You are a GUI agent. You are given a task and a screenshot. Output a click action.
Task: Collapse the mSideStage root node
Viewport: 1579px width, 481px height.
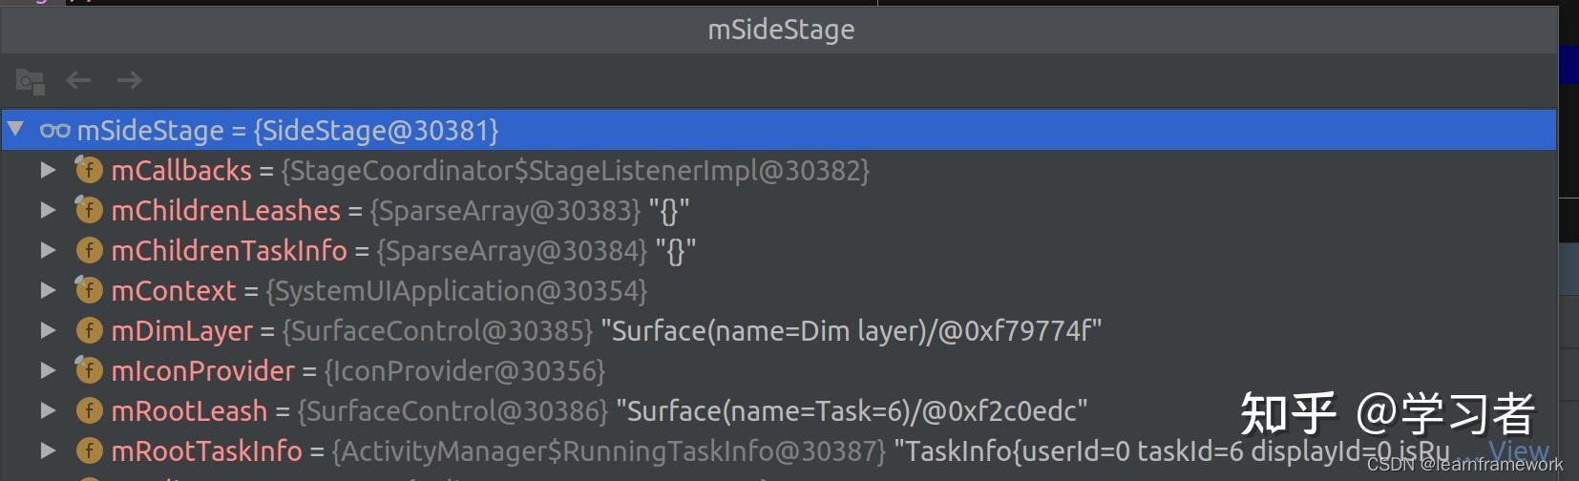[16, 130]
